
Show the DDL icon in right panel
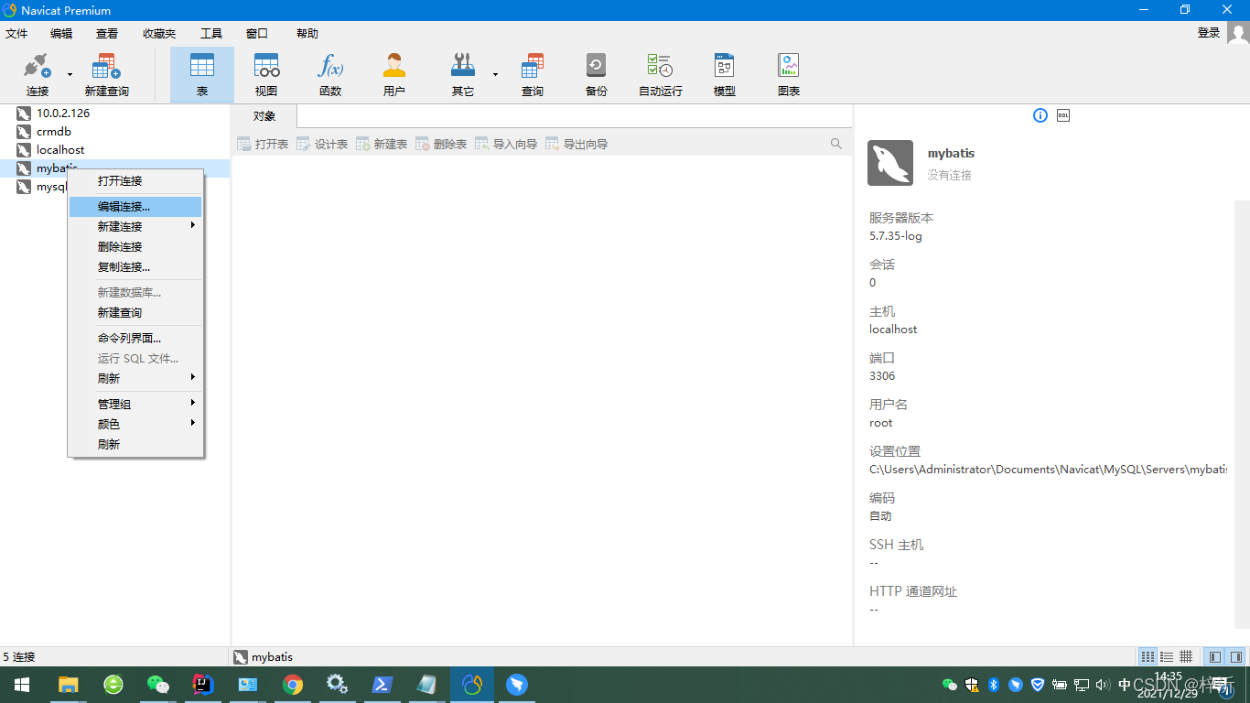(x=1063, y=115)
